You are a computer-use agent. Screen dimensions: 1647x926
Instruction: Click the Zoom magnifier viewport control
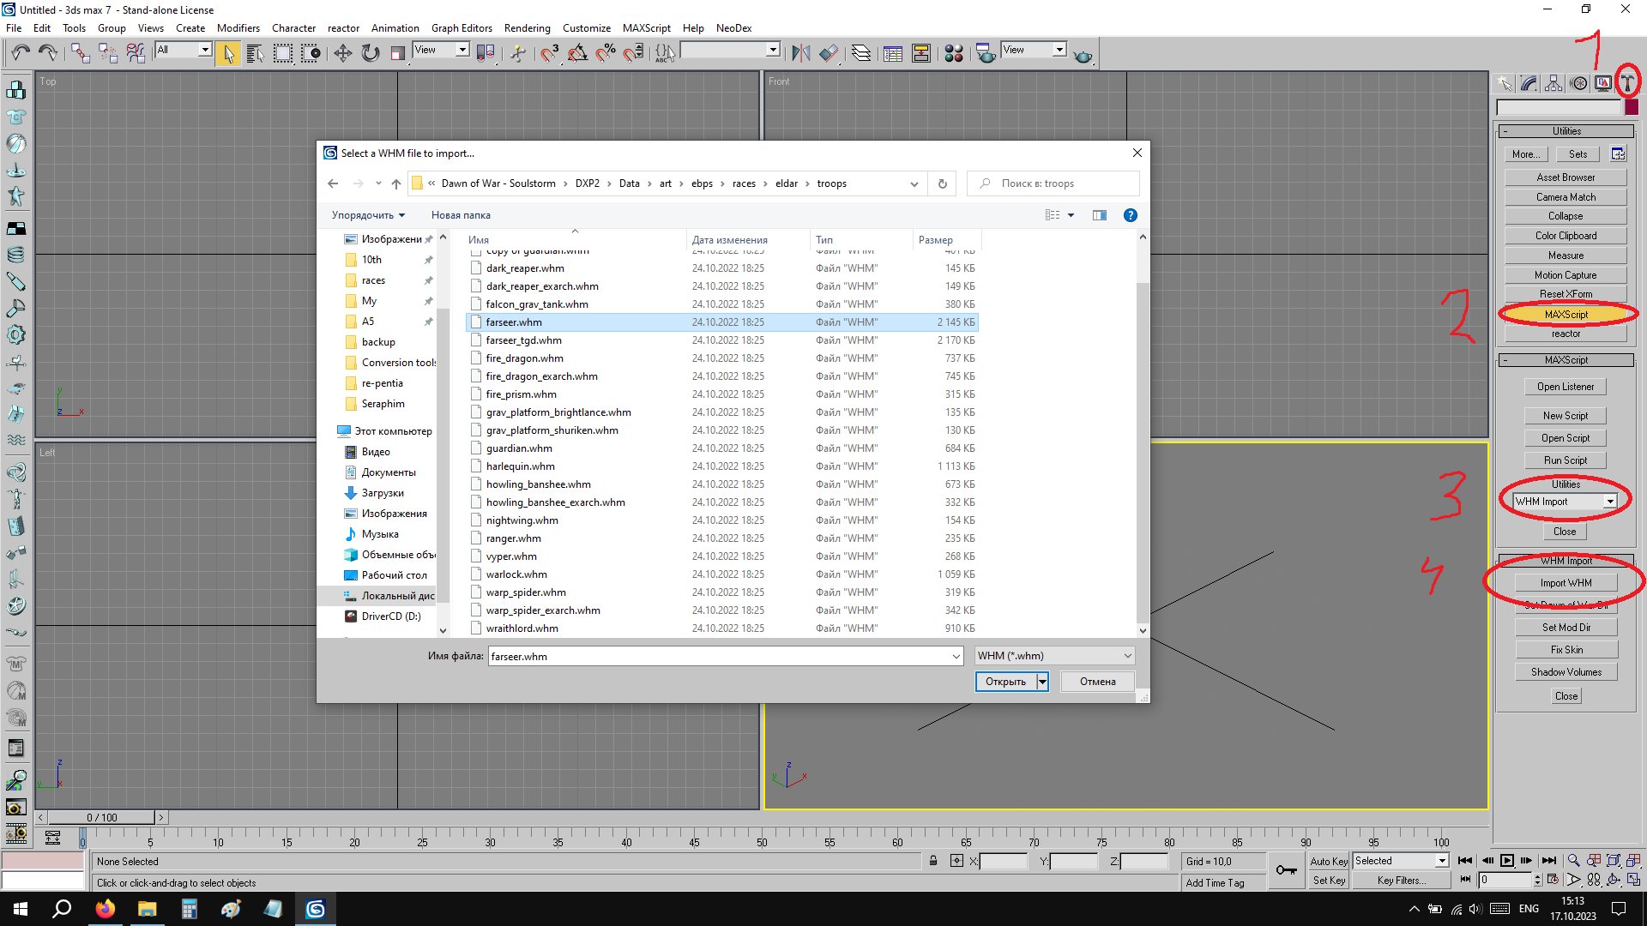(1573, 861)
